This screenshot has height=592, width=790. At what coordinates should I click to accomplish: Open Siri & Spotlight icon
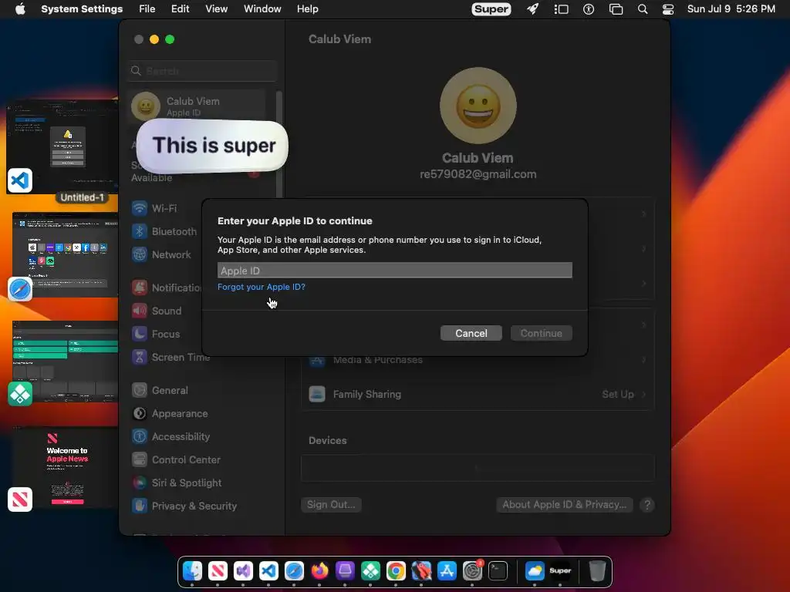pyautogui.click(x=139, y=483)
